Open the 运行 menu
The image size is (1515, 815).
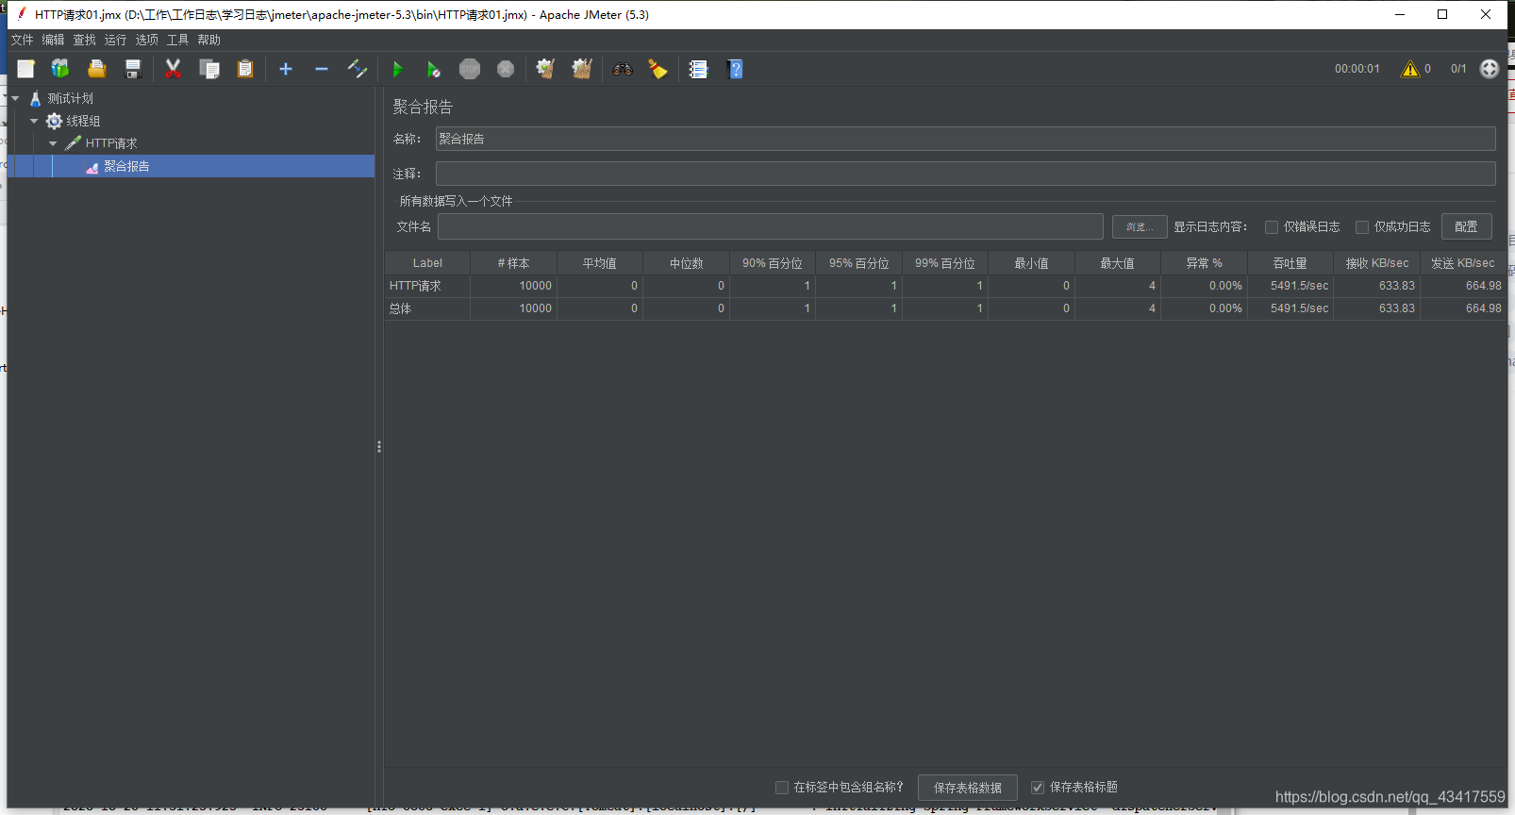point(115,40)
